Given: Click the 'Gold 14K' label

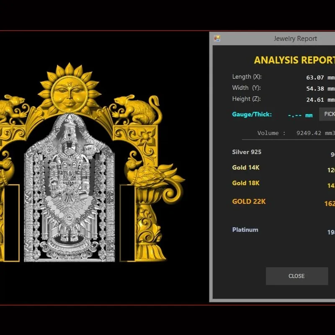Looking at the screenshot, I should pyautogui.click(x=246, y=167).
